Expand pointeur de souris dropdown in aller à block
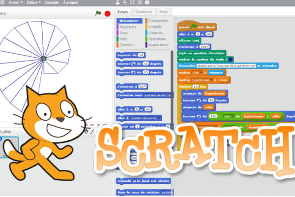295x197 pixels. click(146, 118)
